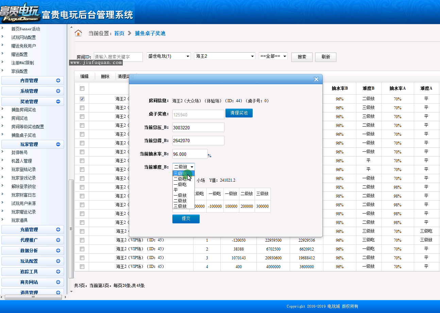Click the 当前抽水率_B field showing 96.000
This screenshot has height=313, width=440.
[190, 154]
